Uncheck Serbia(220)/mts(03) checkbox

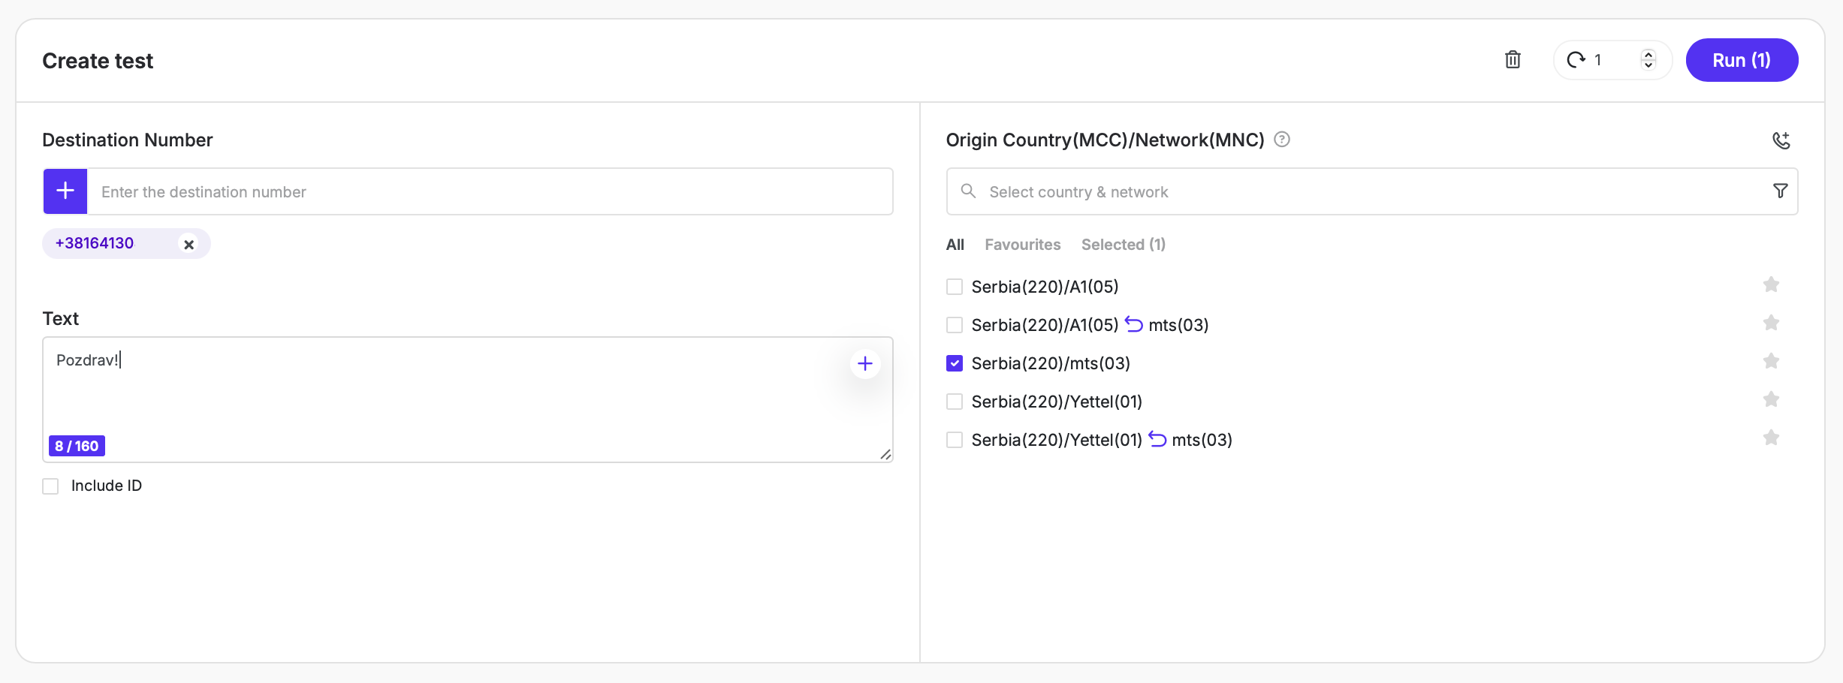point(954,364)
